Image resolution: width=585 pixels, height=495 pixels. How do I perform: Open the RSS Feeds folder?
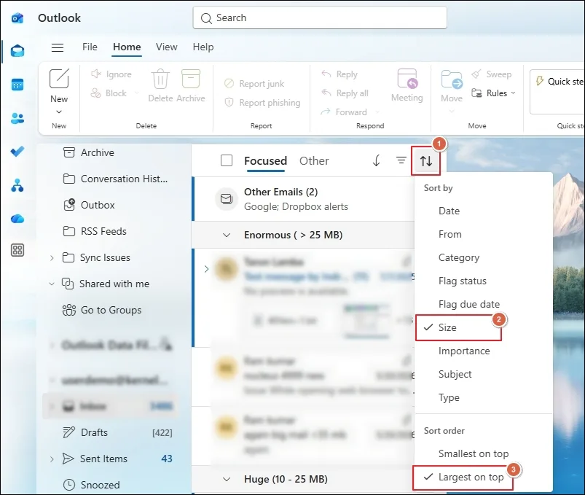[x=95, y=231]
